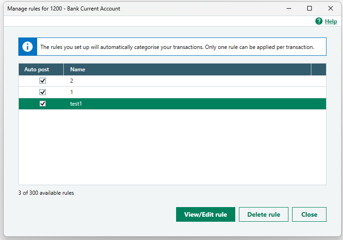
Task: Open the Help link
Action: click(331, 21)
